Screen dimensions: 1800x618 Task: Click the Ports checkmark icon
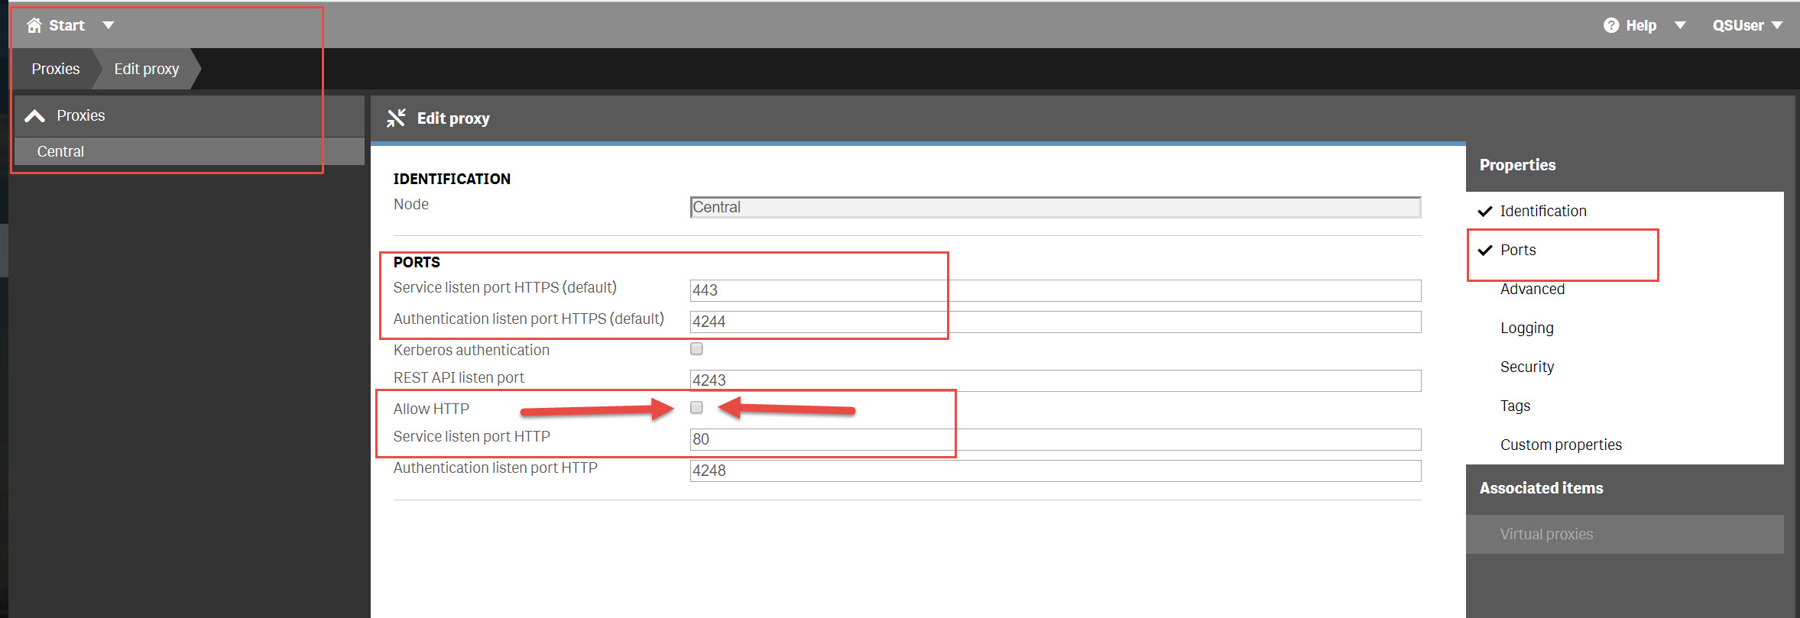click(1485, 251)
